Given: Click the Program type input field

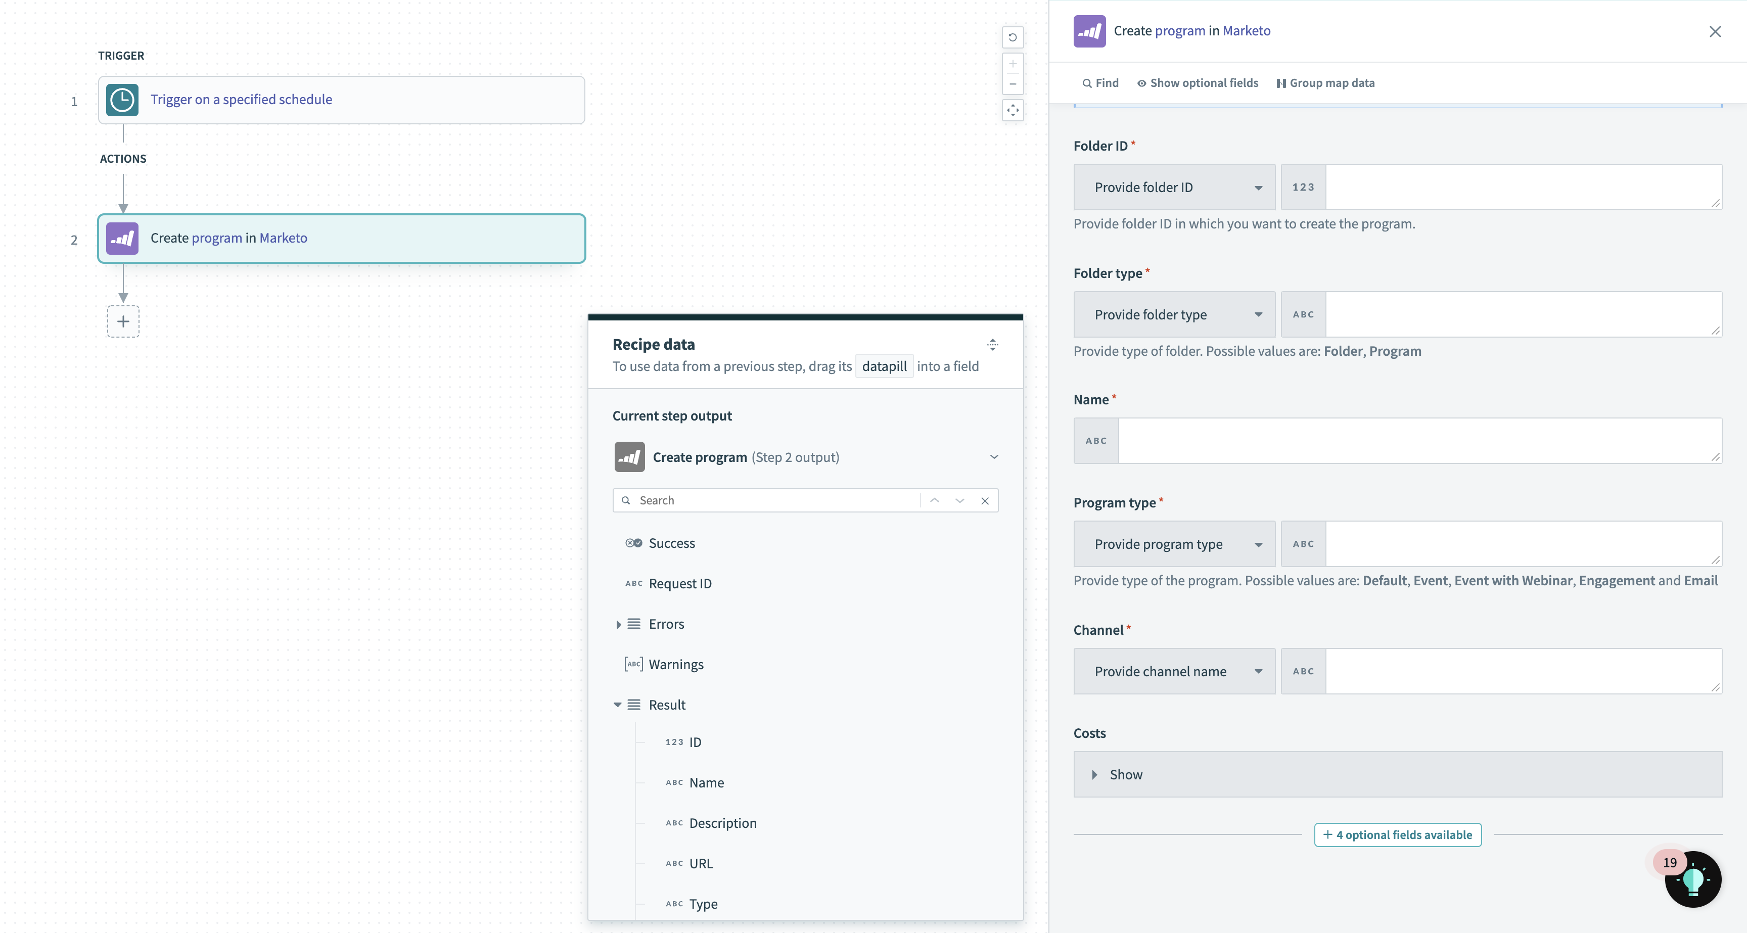Looking at the screenshot, I should click(x=1523, y=544).
